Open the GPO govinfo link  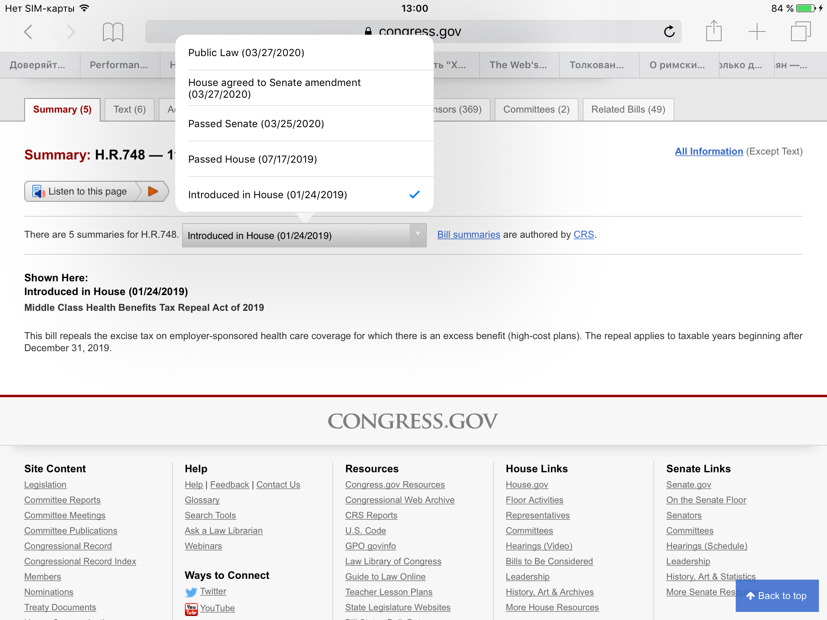[370, 546]
